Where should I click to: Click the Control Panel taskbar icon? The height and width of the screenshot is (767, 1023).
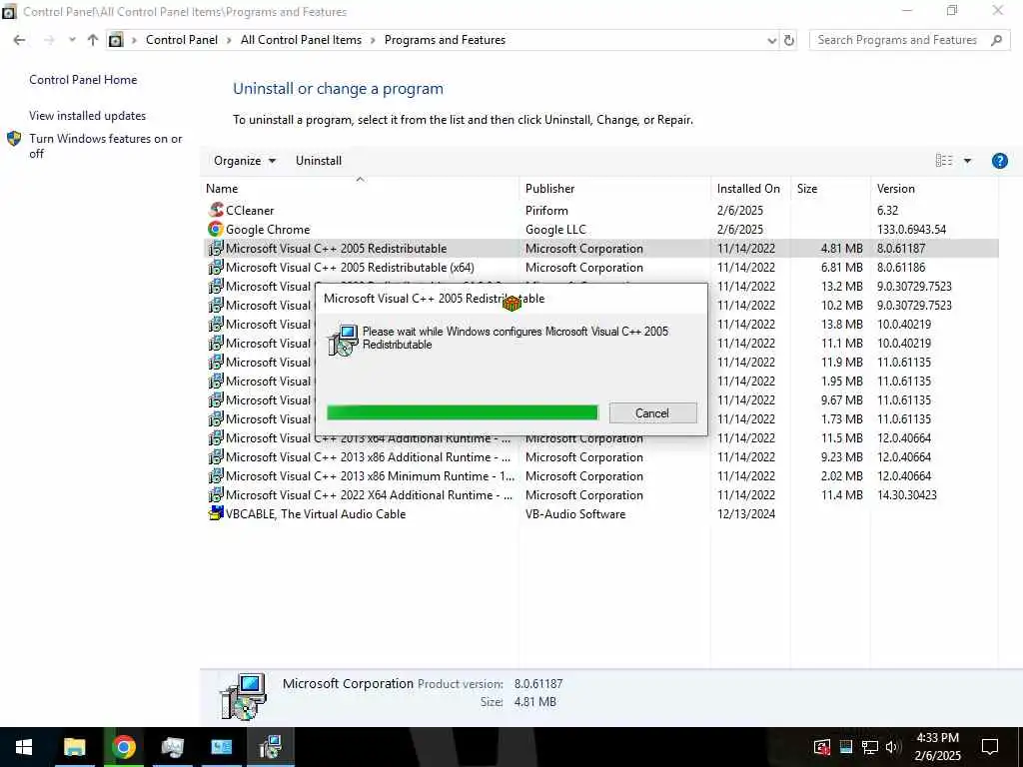[x=221, y=747]
